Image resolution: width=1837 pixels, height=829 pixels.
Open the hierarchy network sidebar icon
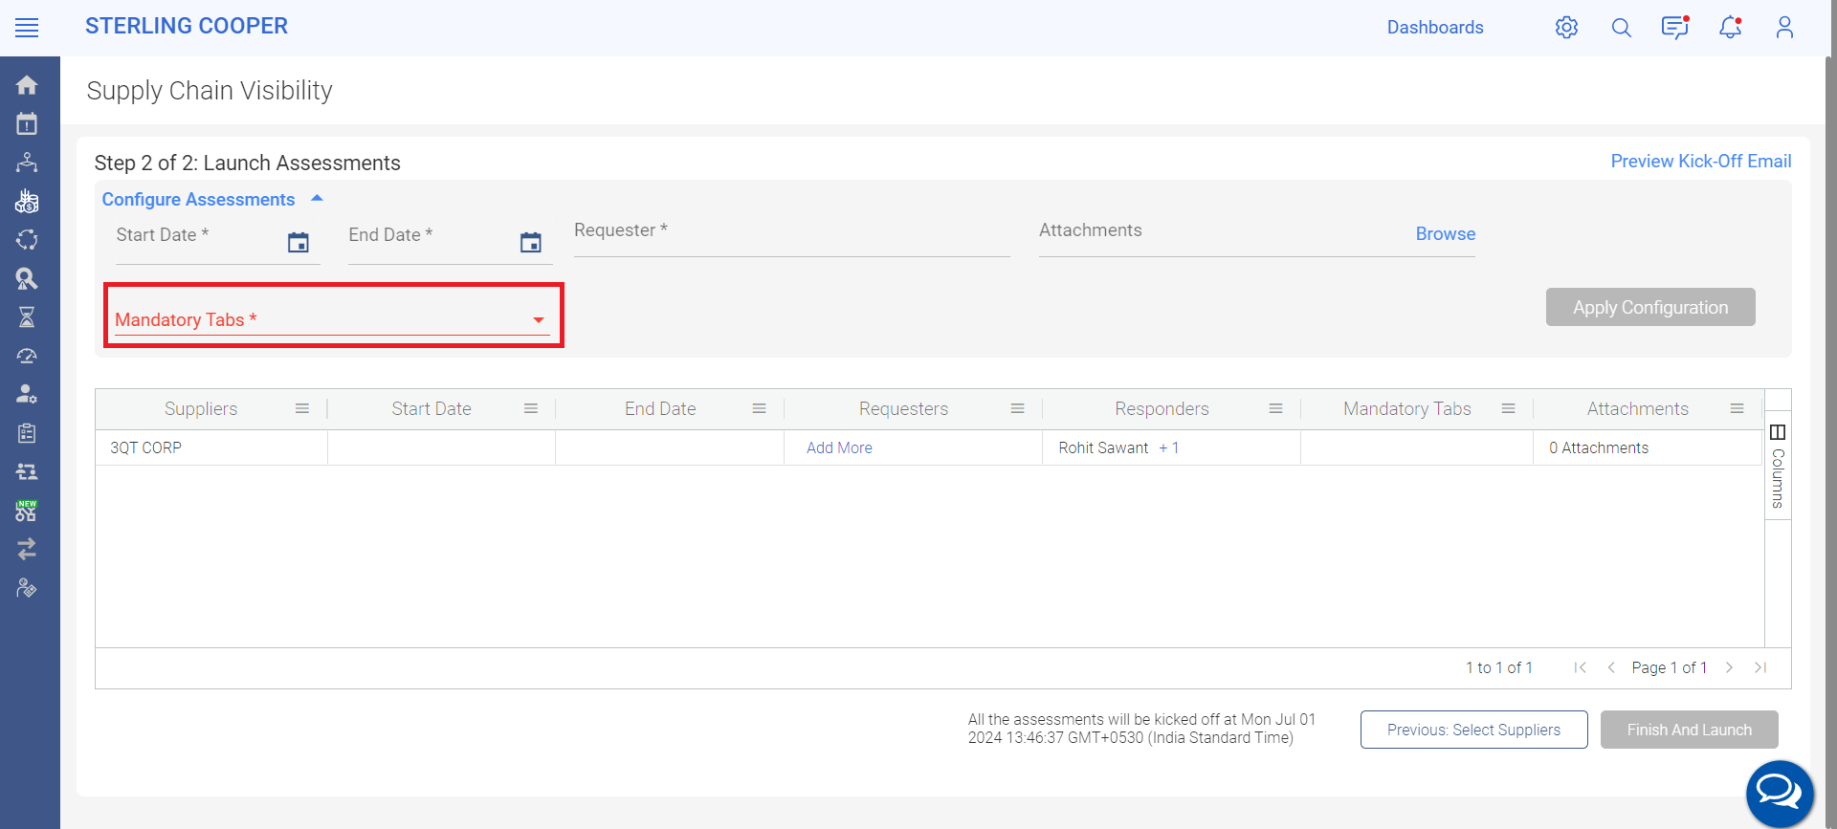coord(27,163)
